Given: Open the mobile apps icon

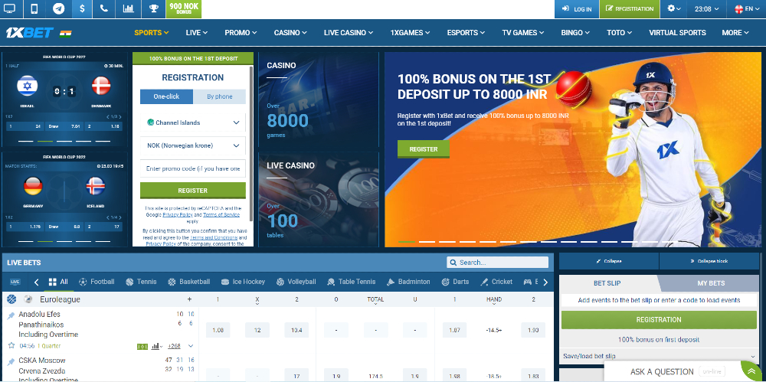Looking at the screenshot, I should (34, 8).
